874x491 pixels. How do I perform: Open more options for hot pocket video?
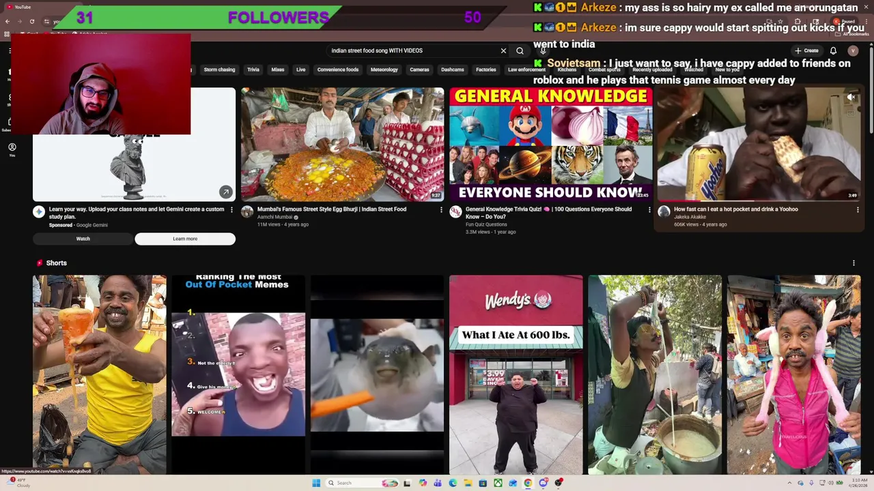[858, 209]
